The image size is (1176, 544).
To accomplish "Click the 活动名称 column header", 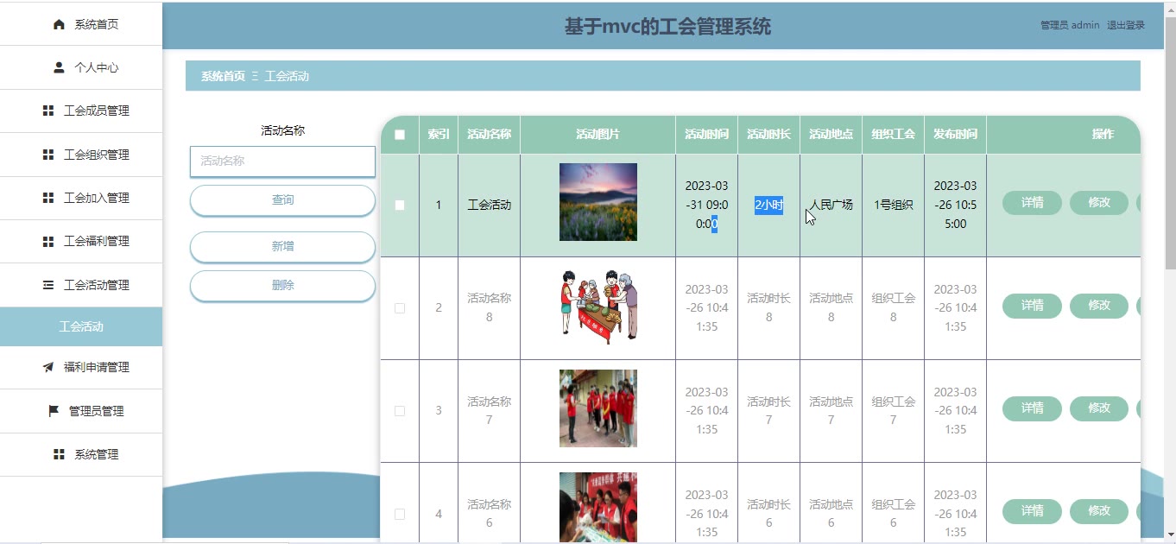I will pos(489,135).
